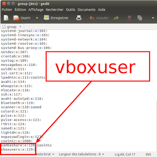Viewport: 157px width, 157px height.
Task: Click the line systemd-bus-proxy:x:106:
Action: tap(26, 48)
